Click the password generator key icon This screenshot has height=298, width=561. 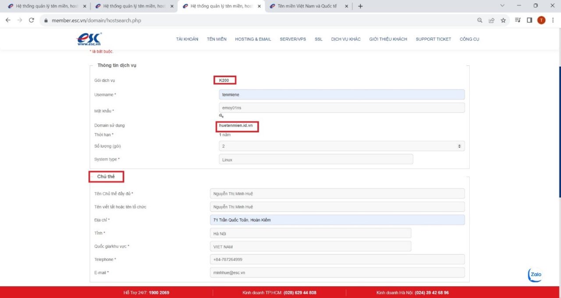click(221, 116)
